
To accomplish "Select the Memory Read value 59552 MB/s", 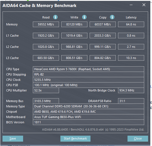I will pyautogui.click(x=46, y=24).
